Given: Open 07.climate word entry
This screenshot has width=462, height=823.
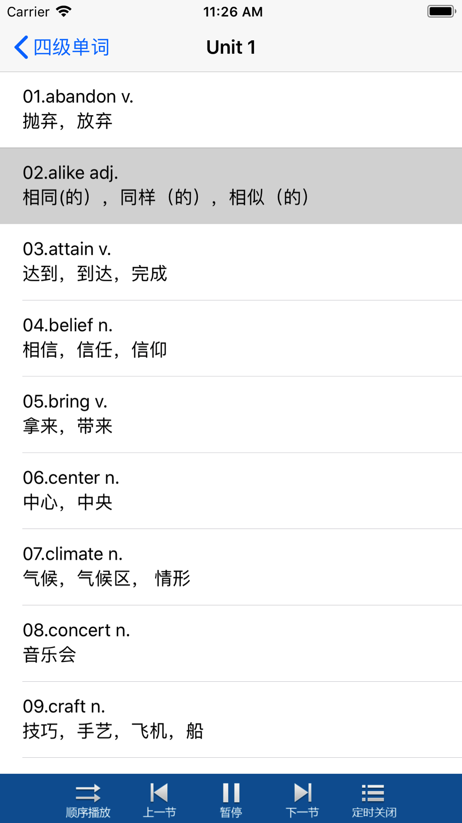Looking at the screenshot, I should 231,567.
